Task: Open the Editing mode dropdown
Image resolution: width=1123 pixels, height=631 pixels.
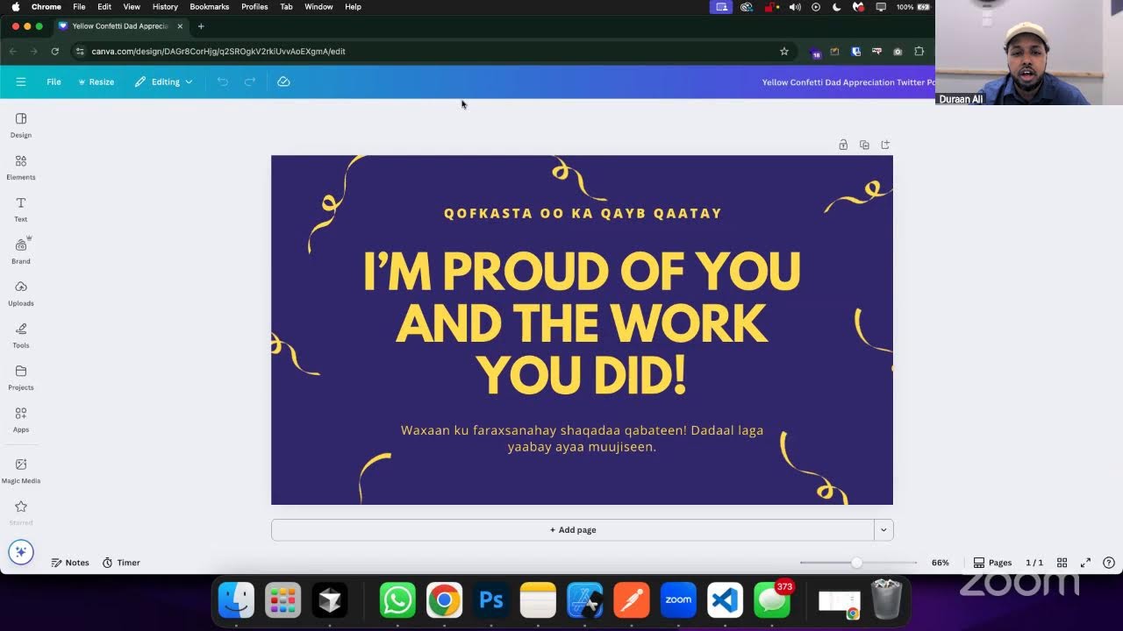Action: (163, 82)
